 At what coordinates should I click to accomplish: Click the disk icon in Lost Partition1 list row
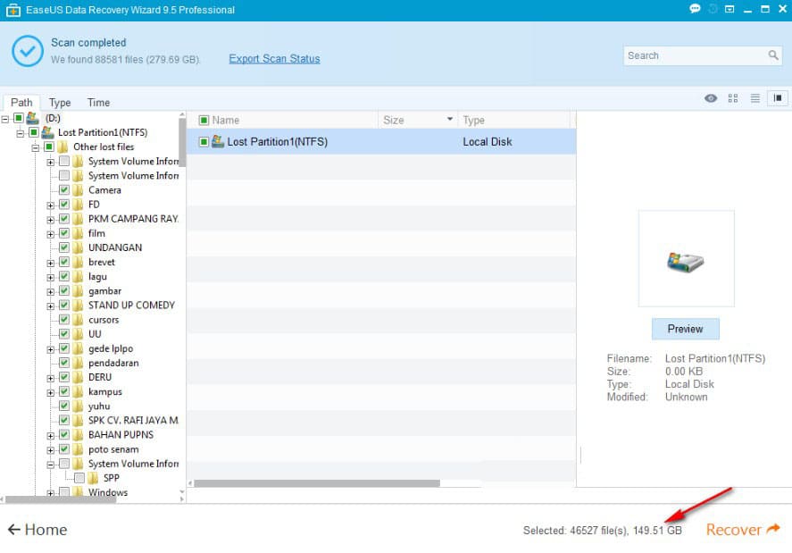[x=218, y=141]
